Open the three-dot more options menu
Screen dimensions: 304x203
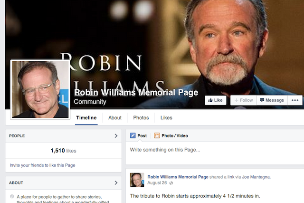(x=295, y=100)
